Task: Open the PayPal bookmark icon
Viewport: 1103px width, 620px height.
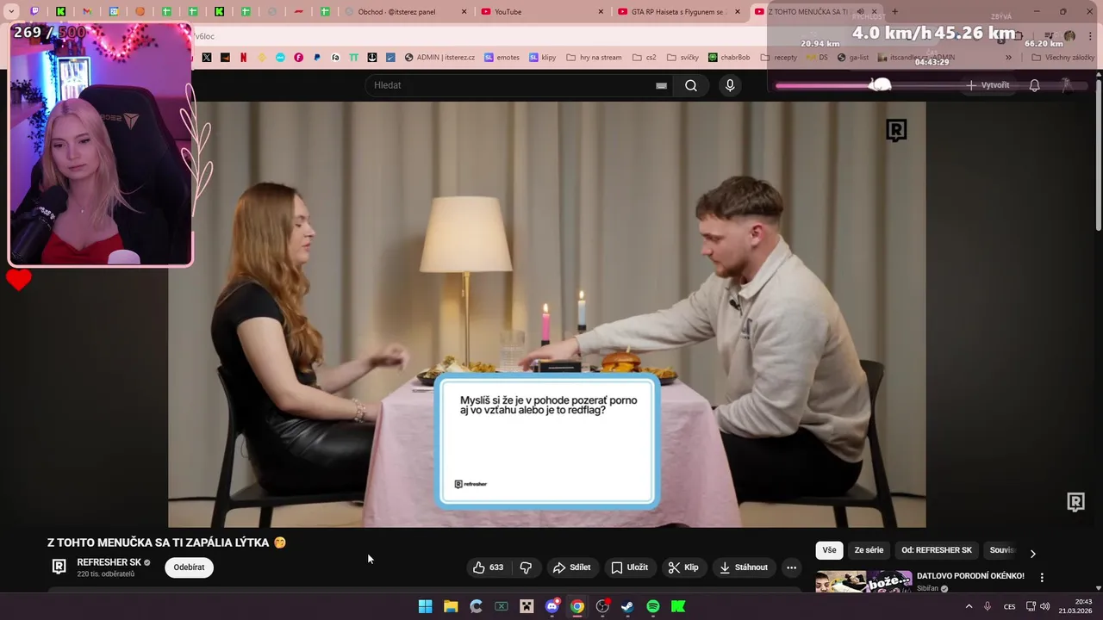Action: click(317, 58)
